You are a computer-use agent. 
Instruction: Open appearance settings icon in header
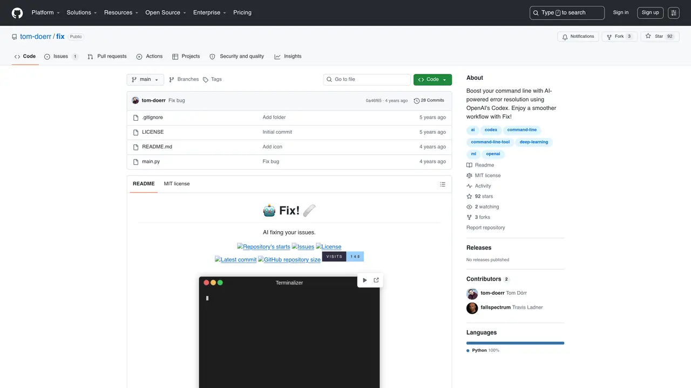674,12
